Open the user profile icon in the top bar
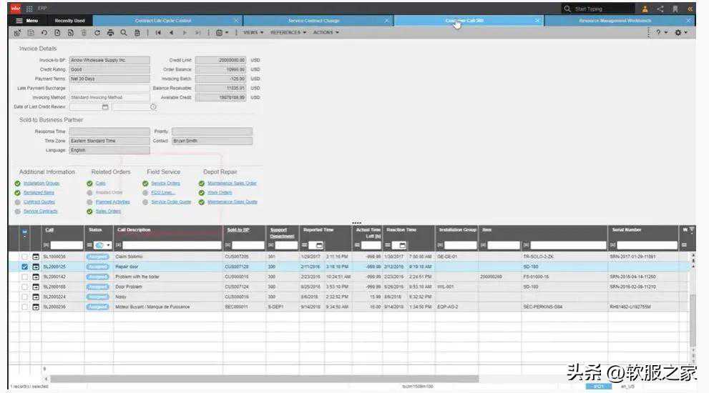709x393 pixels. pyautogui.click(x=645, y=9)
